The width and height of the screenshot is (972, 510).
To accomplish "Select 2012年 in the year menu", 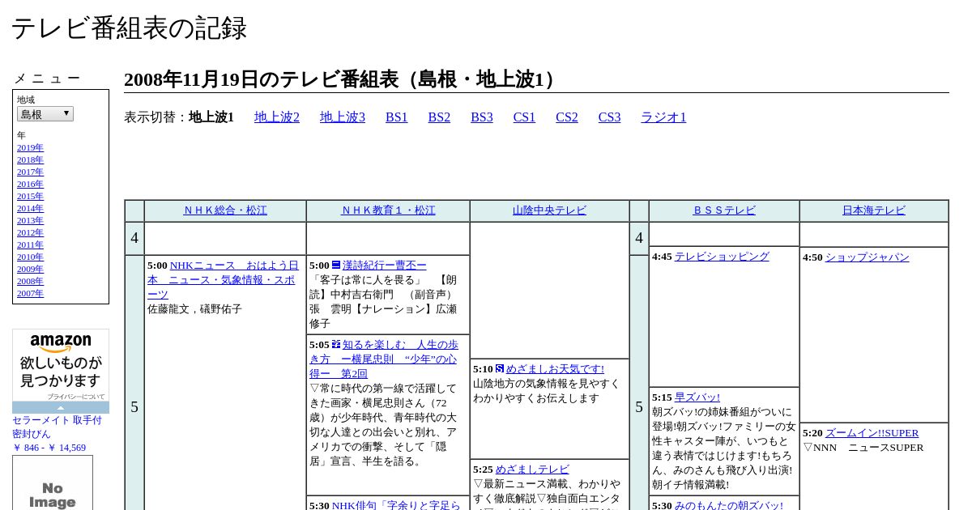I will coord(30,232).
